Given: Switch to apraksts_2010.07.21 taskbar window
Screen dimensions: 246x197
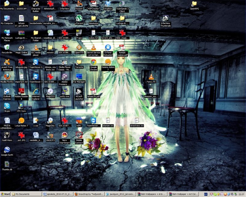Looking at the screenshot, I should [58, 194].
